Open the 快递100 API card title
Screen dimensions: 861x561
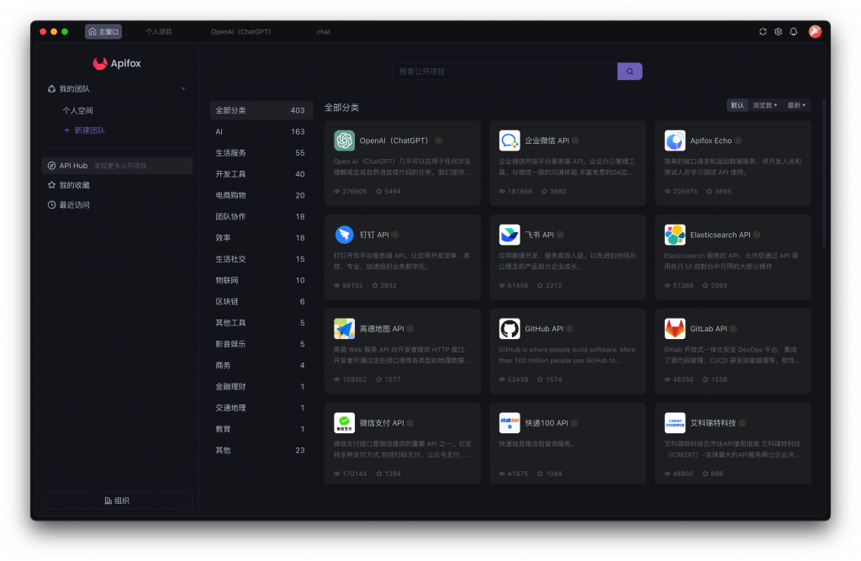tap(547, 423)
